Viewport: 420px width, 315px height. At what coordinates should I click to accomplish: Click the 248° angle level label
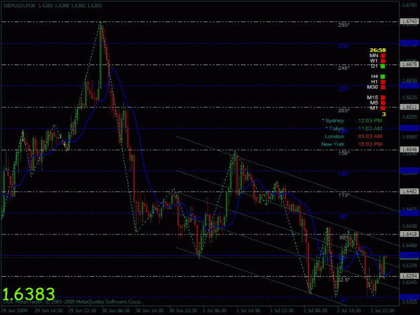point(343,68)
